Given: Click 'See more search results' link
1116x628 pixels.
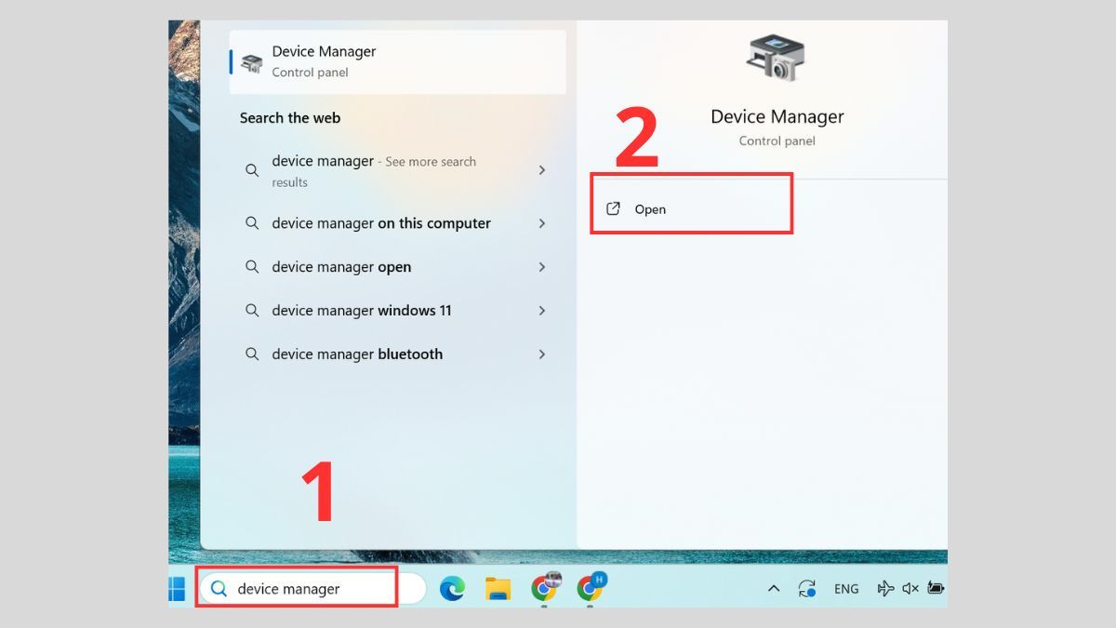Looking at the screenshot, I should [429, 161].
